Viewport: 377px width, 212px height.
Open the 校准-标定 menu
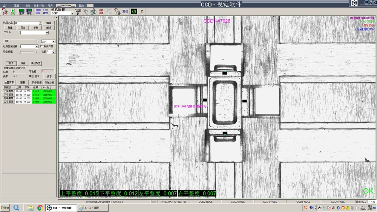pyautogui.click(x=38, y=6)
